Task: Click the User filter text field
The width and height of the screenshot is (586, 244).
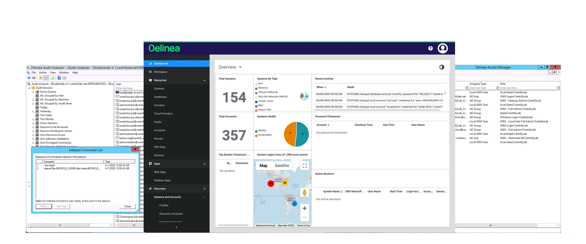Action: coord(129,88)
